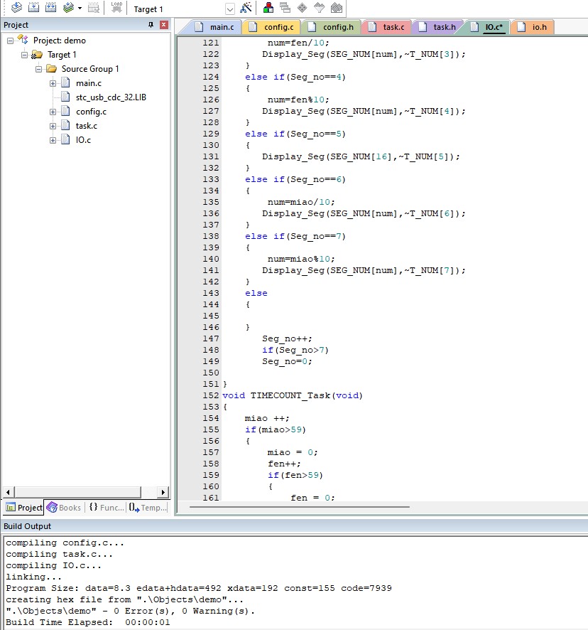
Task: Click the 'num=miao%10;' code line
Action: (301, 259)
